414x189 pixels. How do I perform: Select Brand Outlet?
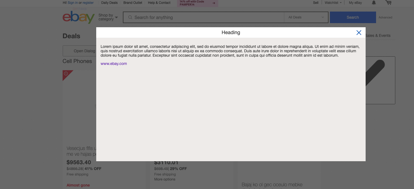point(133,2)
